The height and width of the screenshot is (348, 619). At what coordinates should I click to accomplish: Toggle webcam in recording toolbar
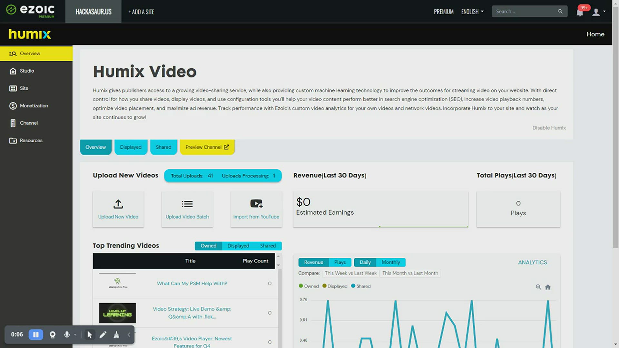(52, 334)
